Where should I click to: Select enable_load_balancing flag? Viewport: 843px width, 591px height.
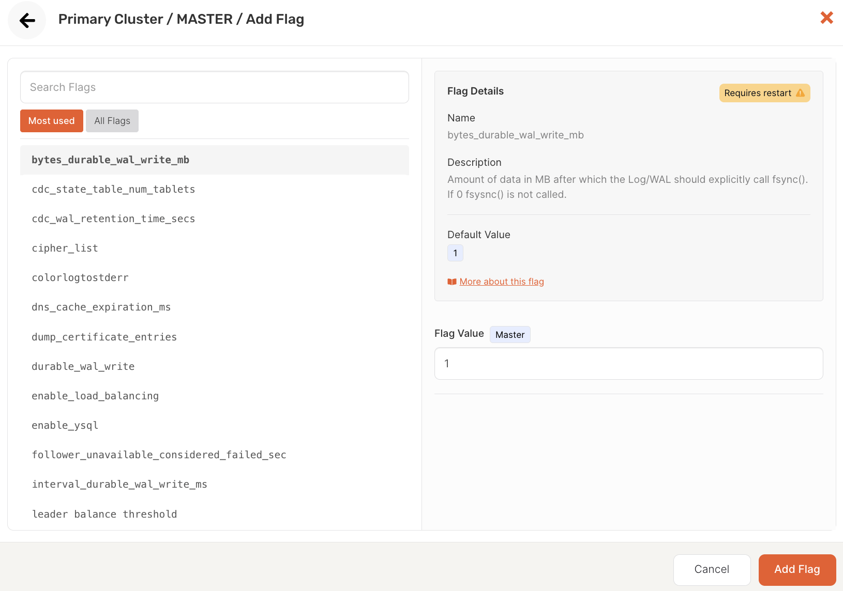(215, 396)
